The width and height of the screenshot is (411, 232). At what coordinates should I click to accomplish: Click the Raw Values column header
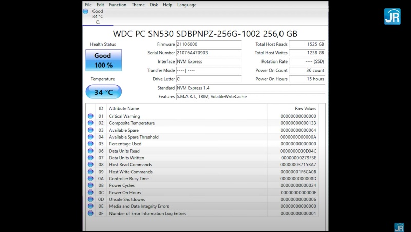point(307,108)
